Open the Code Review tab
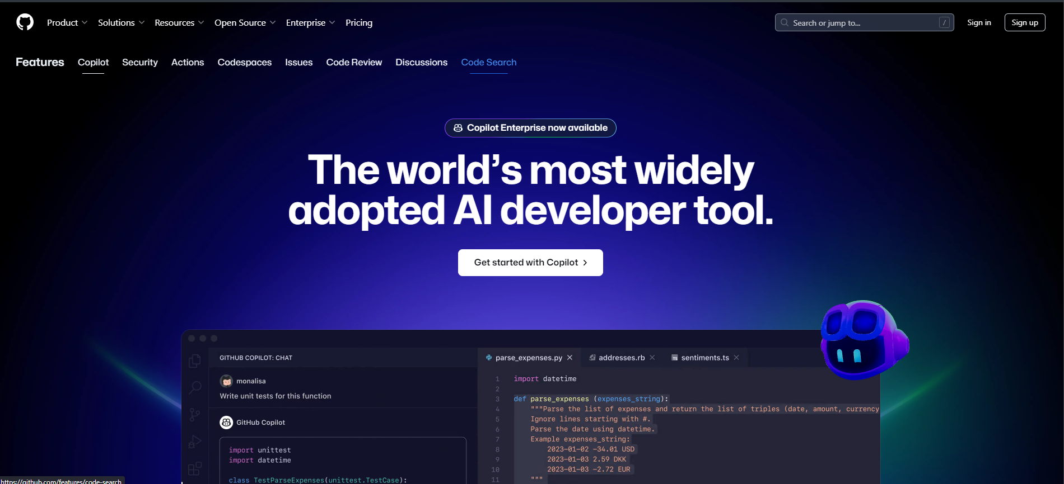 354,62
